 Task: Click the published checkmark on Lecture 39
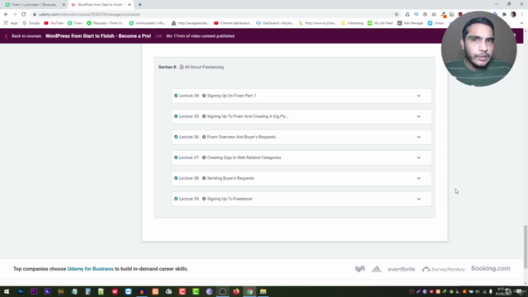click(x=176, y=199)
